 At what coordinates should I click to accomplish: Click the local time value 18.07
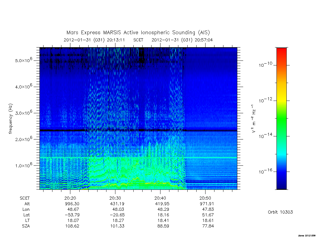[x=73, y=220]
